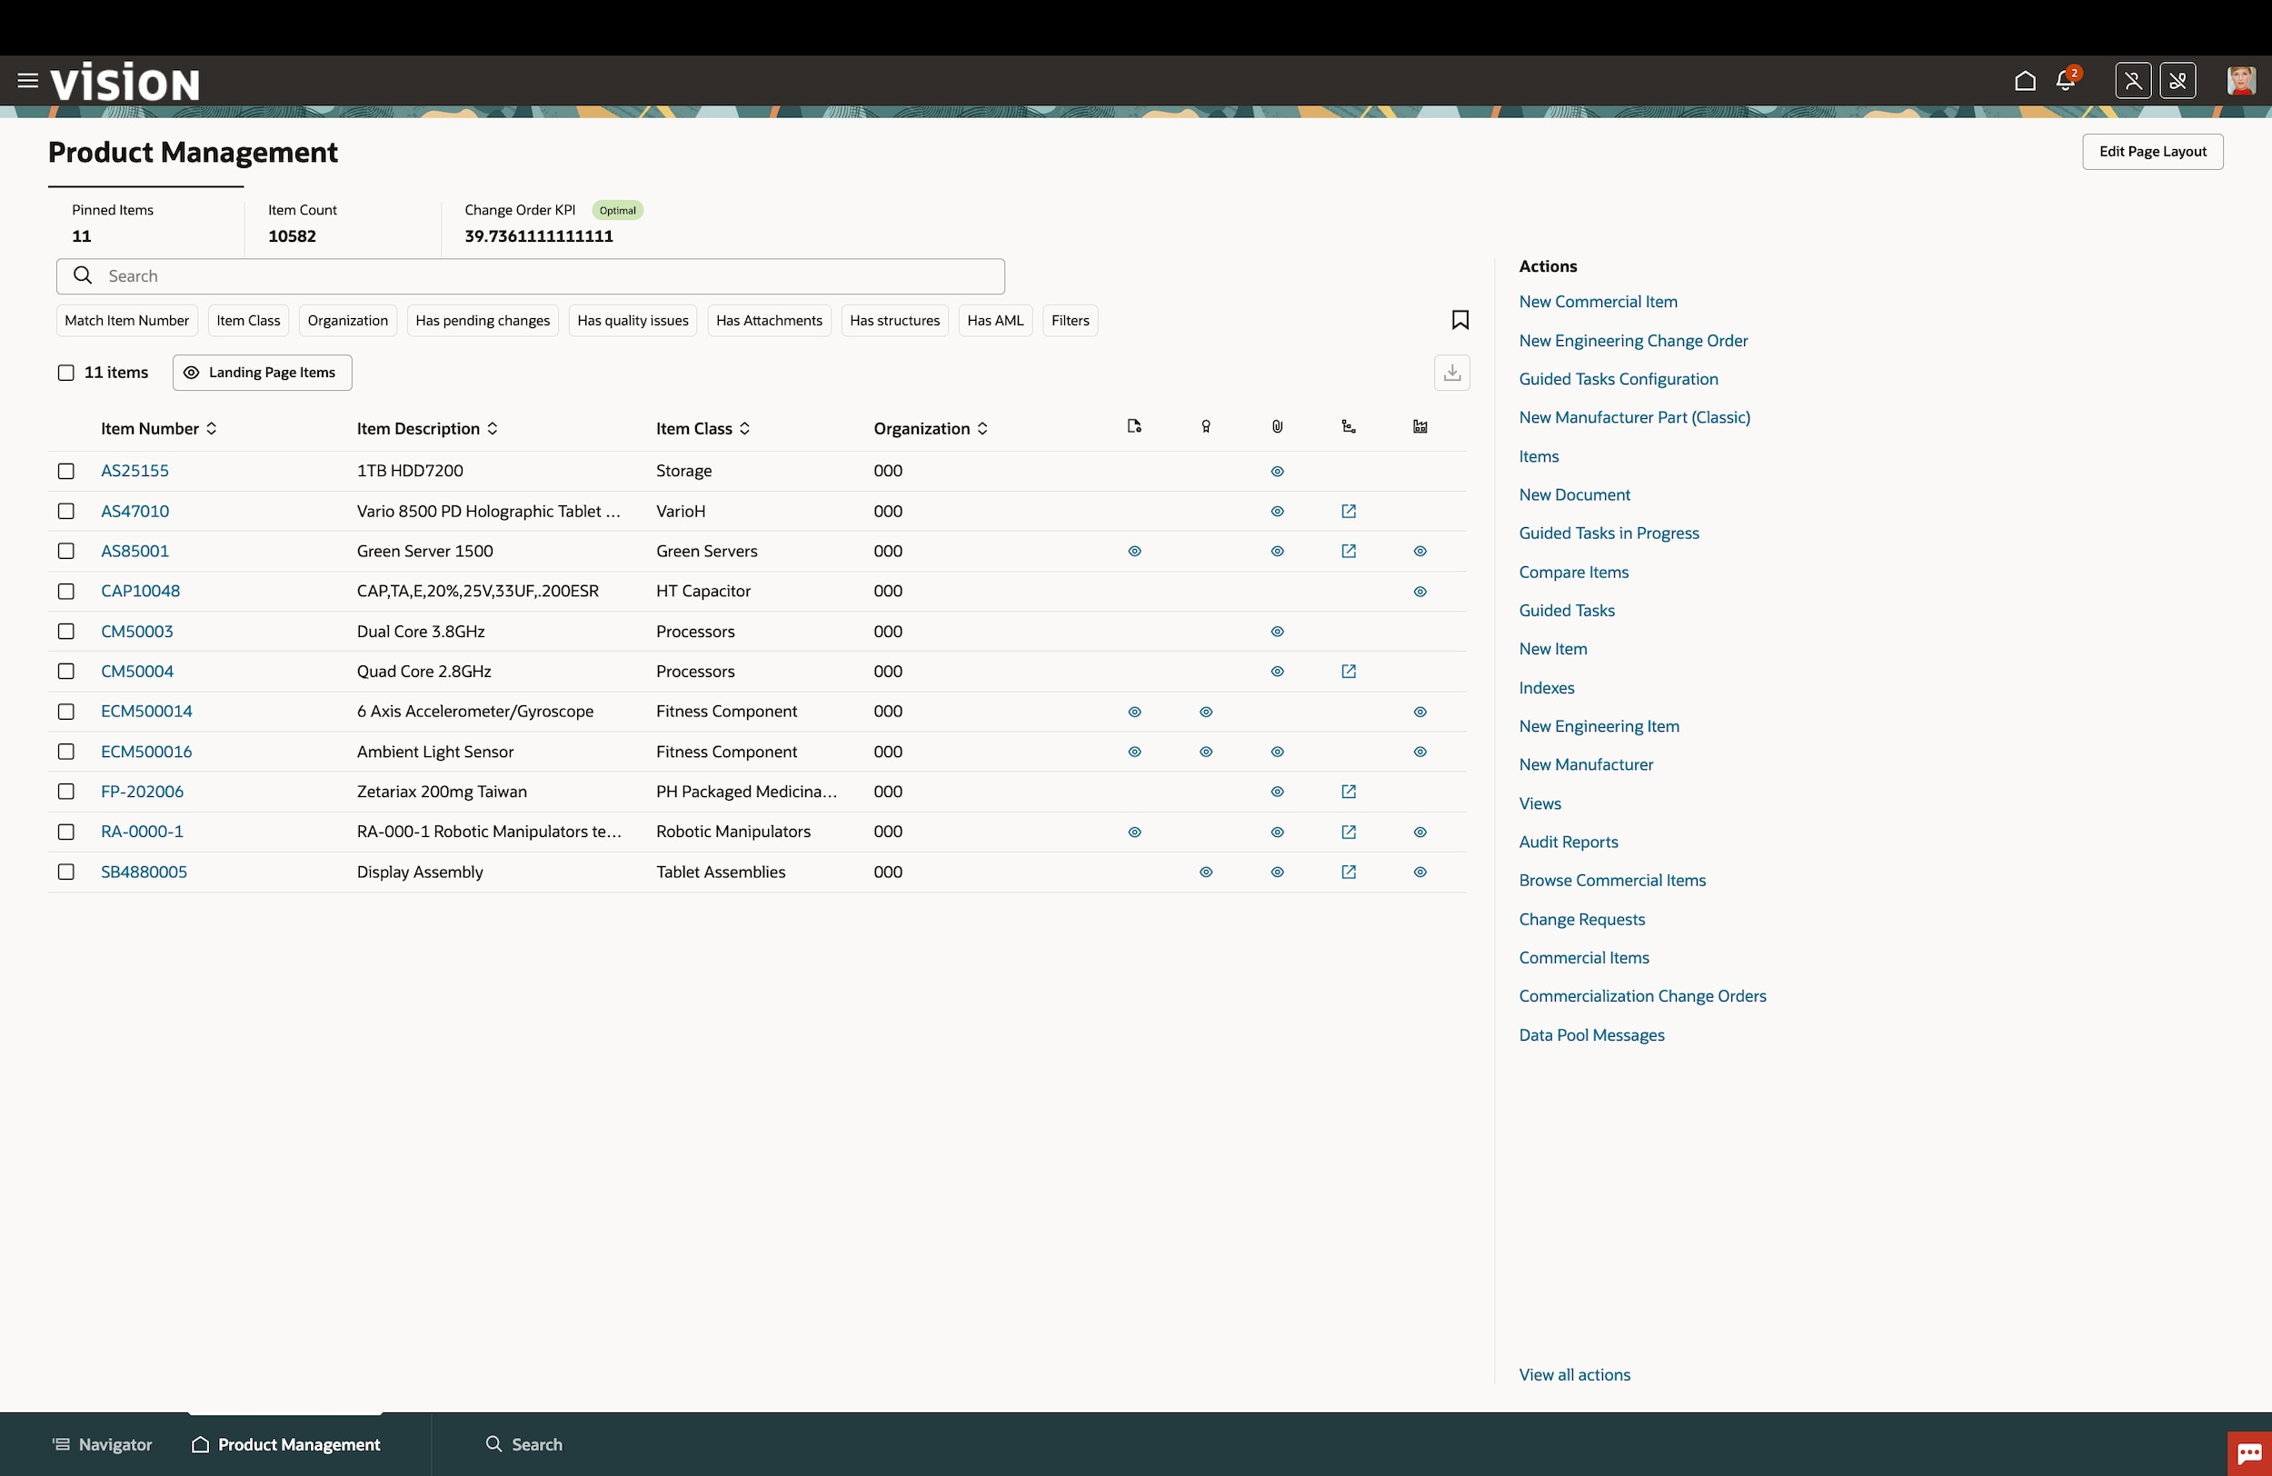The image size is (2272, 1476).
Task: Select the AS85001 row checkbox
Action: click(x=65, y=552)
